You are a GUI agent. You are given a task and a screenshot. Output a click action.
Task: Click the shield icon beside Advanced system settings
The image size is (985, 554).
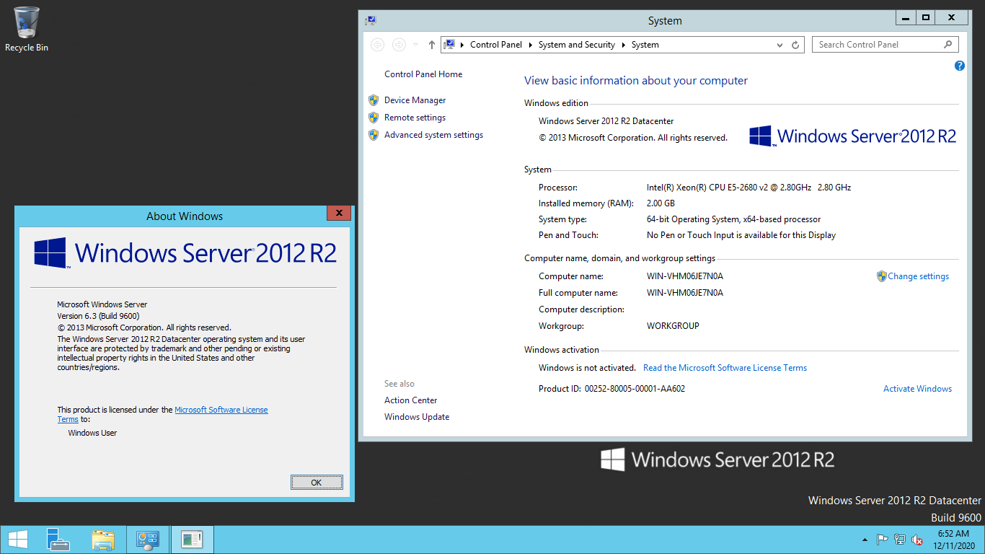(x=374, y=135)
